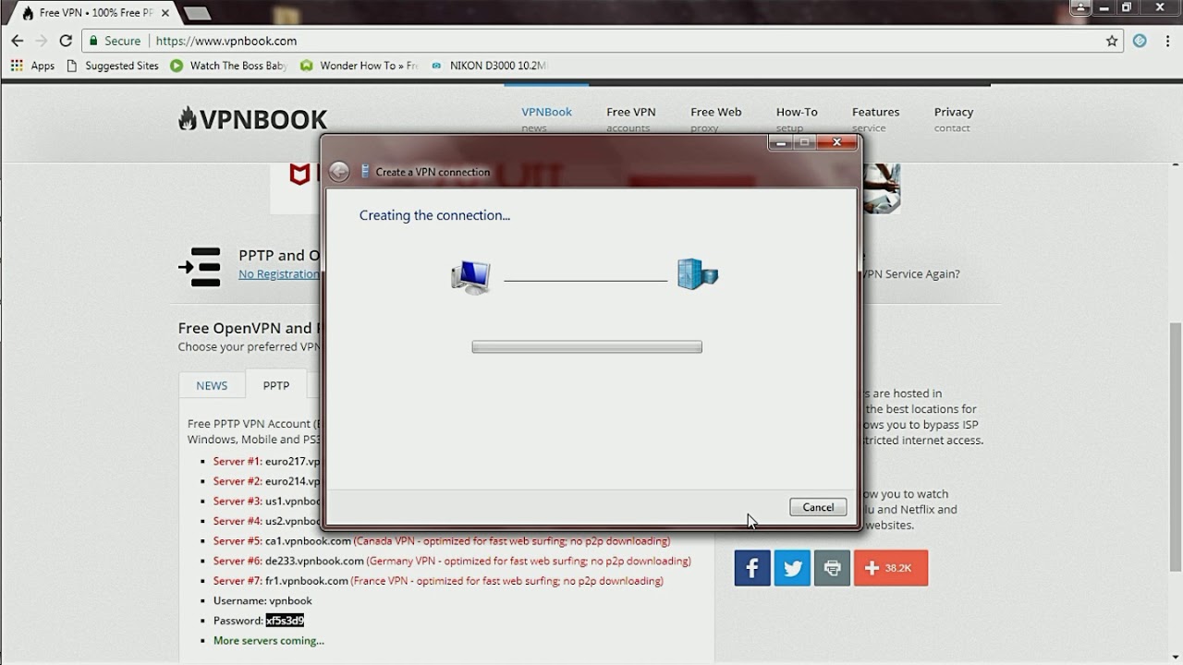Share on Twitter button
The height and width of the screenshot is (665, 1183).
pyautogui.click(x=792, y=568)
